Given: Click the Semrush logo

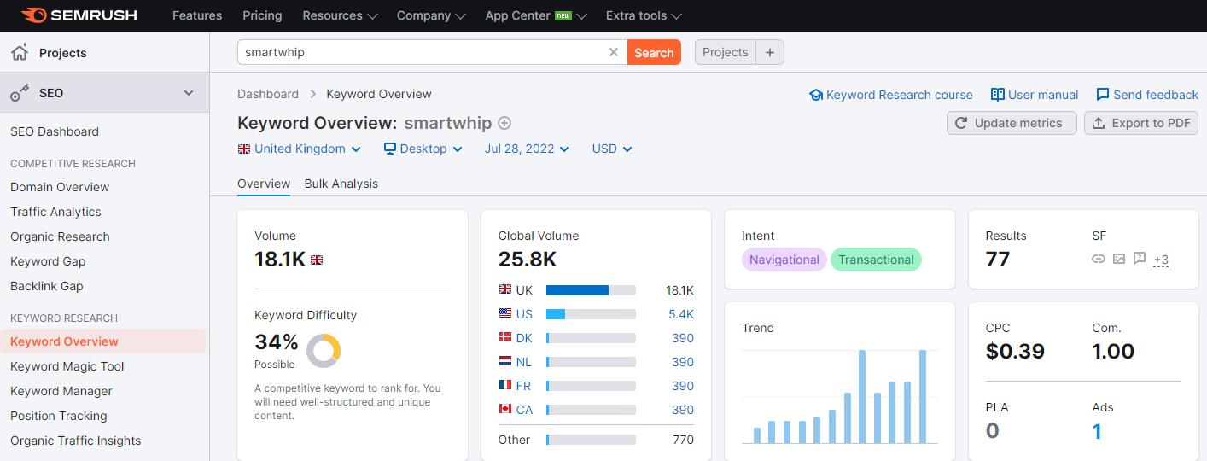Looking at the screenshot, I should tap(79, 15).
